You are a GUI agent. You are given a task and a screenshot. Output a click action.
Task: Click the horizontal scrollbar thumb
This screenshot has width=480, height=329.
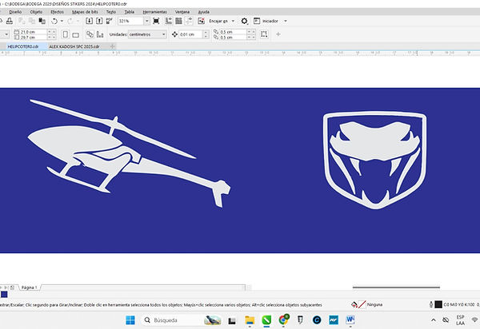(396, 287)
